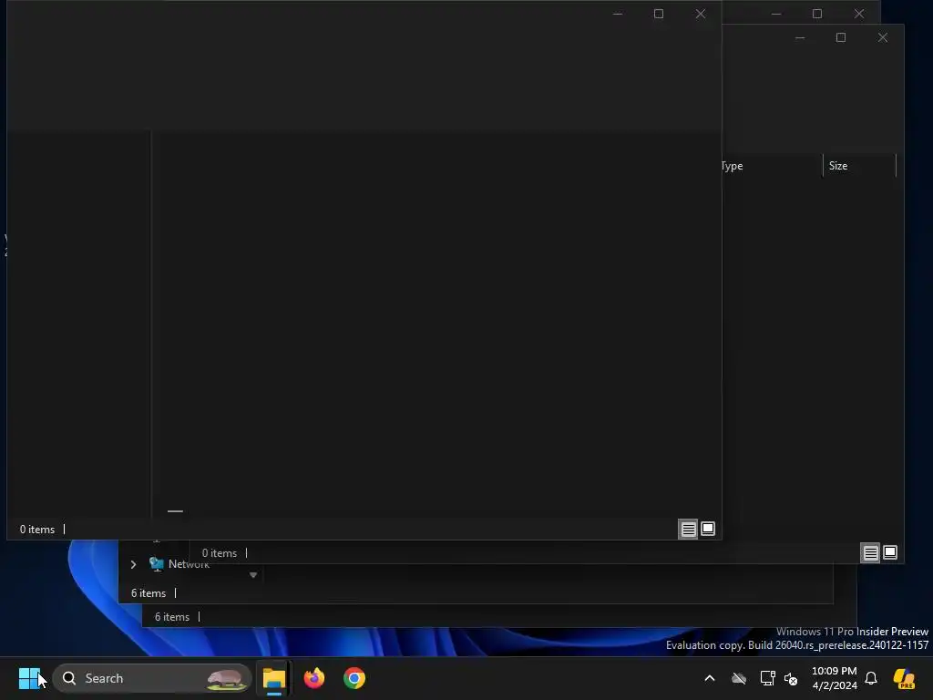This screenshot has width=933, height=700.
Task: Open the muted volume tray icon
Action: (791, 678)
